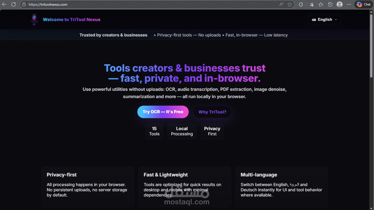Click the Why TriTool? button
Image resolution: width=374 pixels, height=210 pixels.
tap(212, 112)
